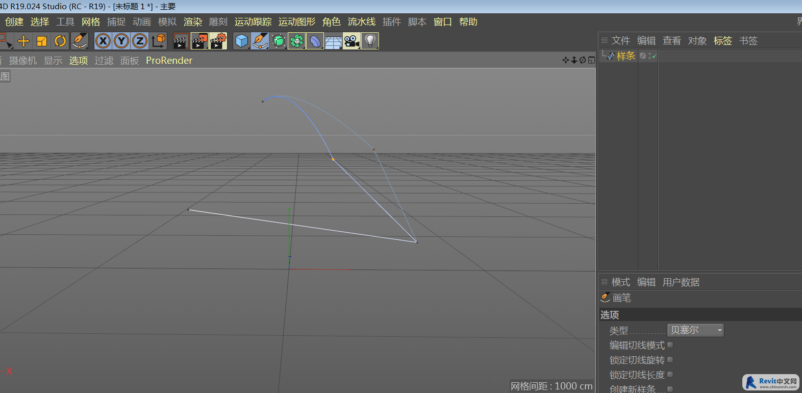Toggle the viewport maximize icon

591,60
